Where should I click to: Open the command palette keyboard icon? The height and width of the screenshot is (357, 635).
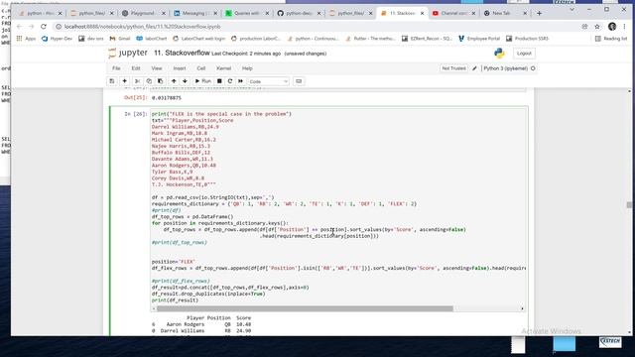[x=299, y=81]
